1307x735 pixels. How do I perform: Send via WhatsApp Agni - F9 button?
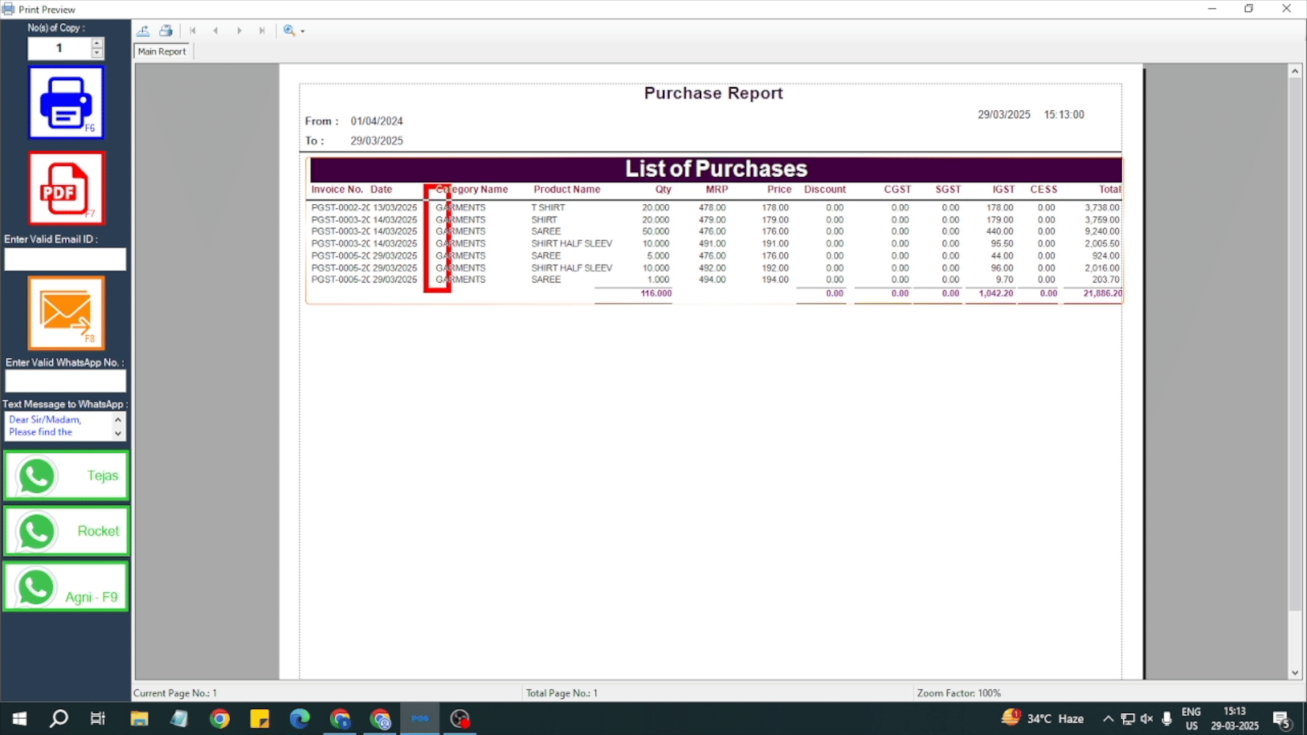(66, 587)
